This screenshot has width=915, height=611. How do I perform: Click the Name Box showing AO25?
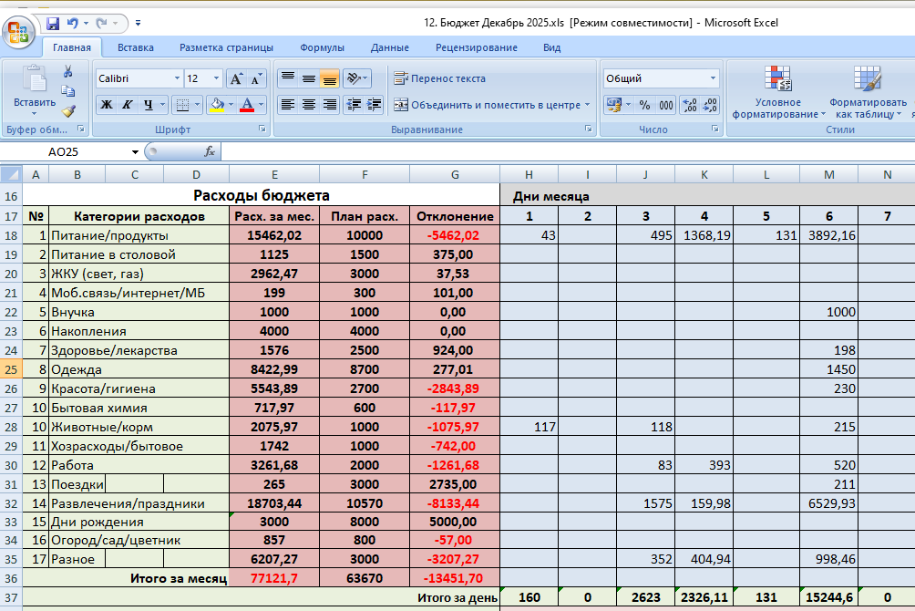coord(63,152)
